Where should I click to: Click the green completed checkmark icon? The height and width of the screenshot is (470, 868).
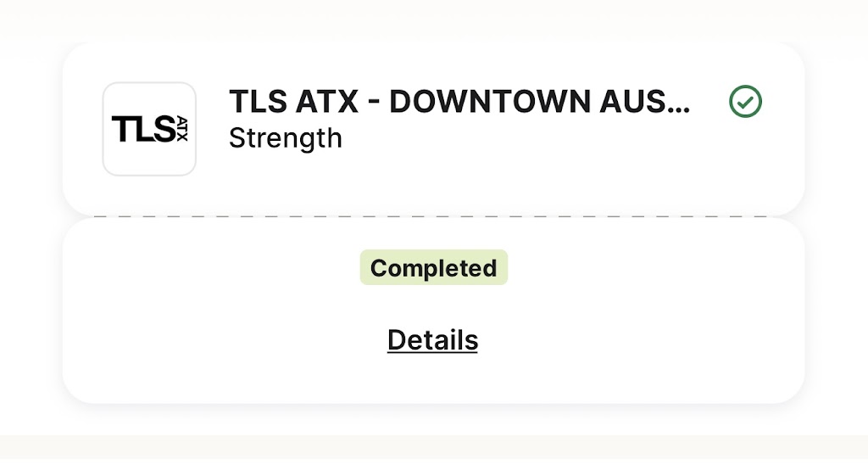coord(745,103)
